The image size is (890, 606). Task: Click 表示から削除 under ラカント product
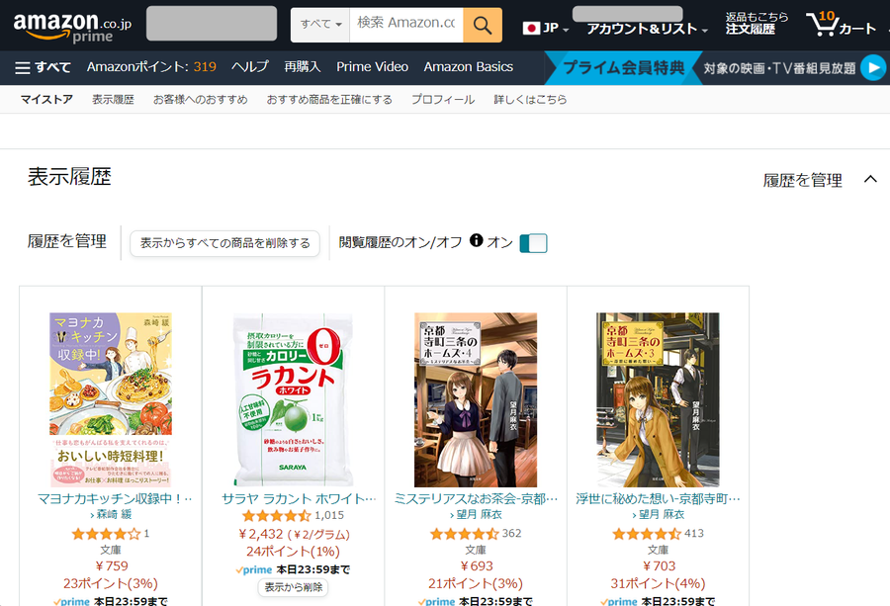point(293,587)
